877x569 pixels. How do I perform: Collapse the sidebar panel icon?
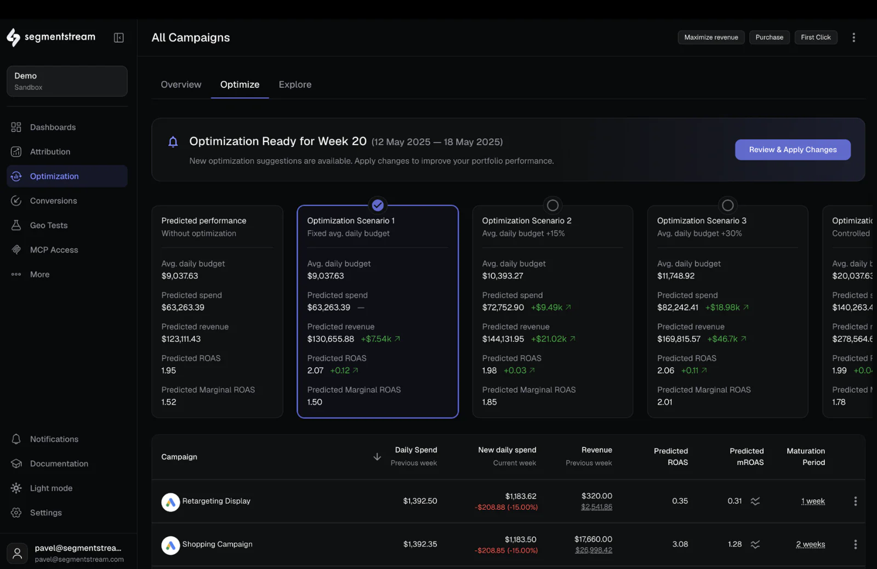(x=118, y=37)
